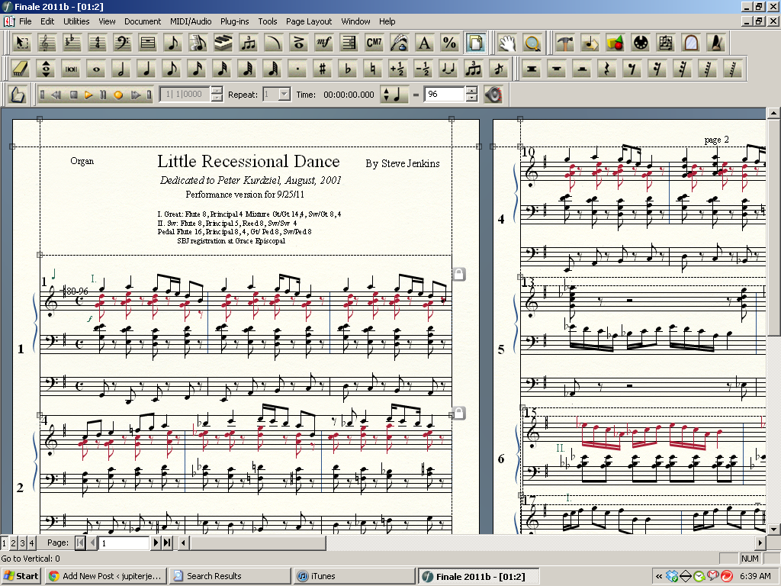Select the flat accidental button

348,69
